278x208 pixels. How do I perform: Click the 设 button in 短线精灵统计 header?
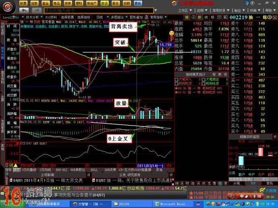click(225, 74)
